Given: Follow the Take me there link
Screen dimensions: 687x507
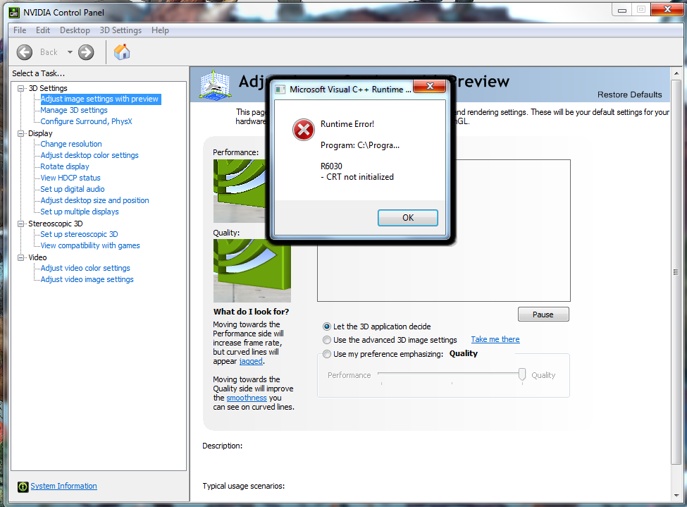Looking at the screenshot, I should 495,339.
